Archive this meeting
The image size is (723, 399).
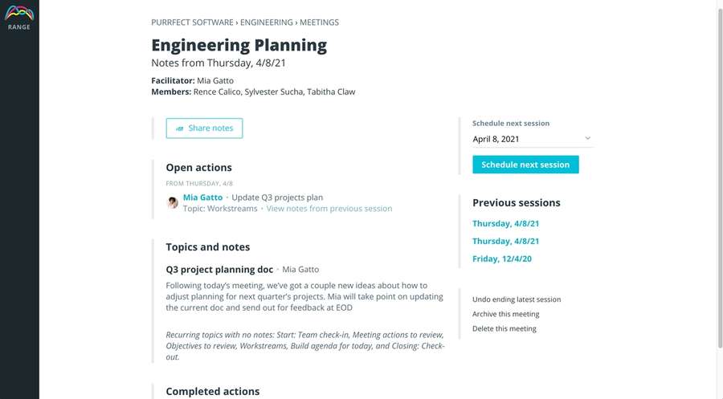click(x=505, y=314)
